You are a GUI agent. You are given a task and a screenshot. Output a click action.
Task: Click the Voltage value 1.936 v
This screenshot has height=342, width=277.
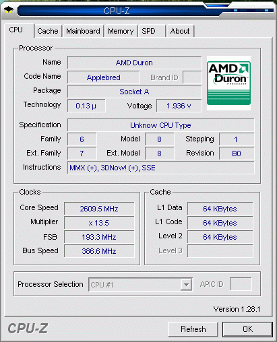[x=179, y=106]
